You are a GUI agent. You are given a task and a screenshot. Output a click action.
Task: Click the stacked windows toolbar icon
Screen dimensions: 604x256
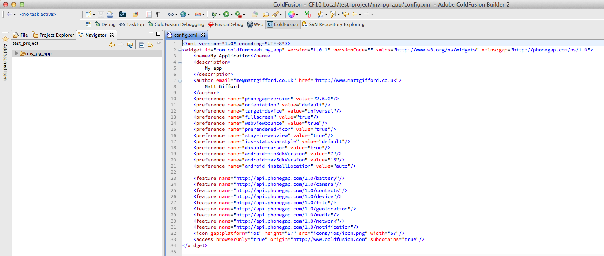(x=136, y=14)
